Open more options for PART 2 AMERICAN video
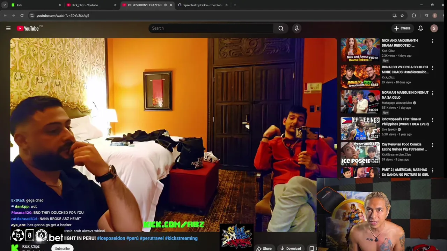447x251 pixels. coord(433,170)
